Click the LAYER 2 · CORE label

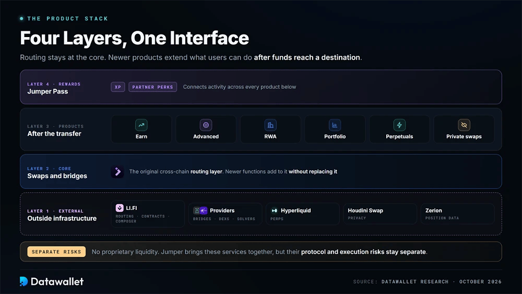coord(49,169)
